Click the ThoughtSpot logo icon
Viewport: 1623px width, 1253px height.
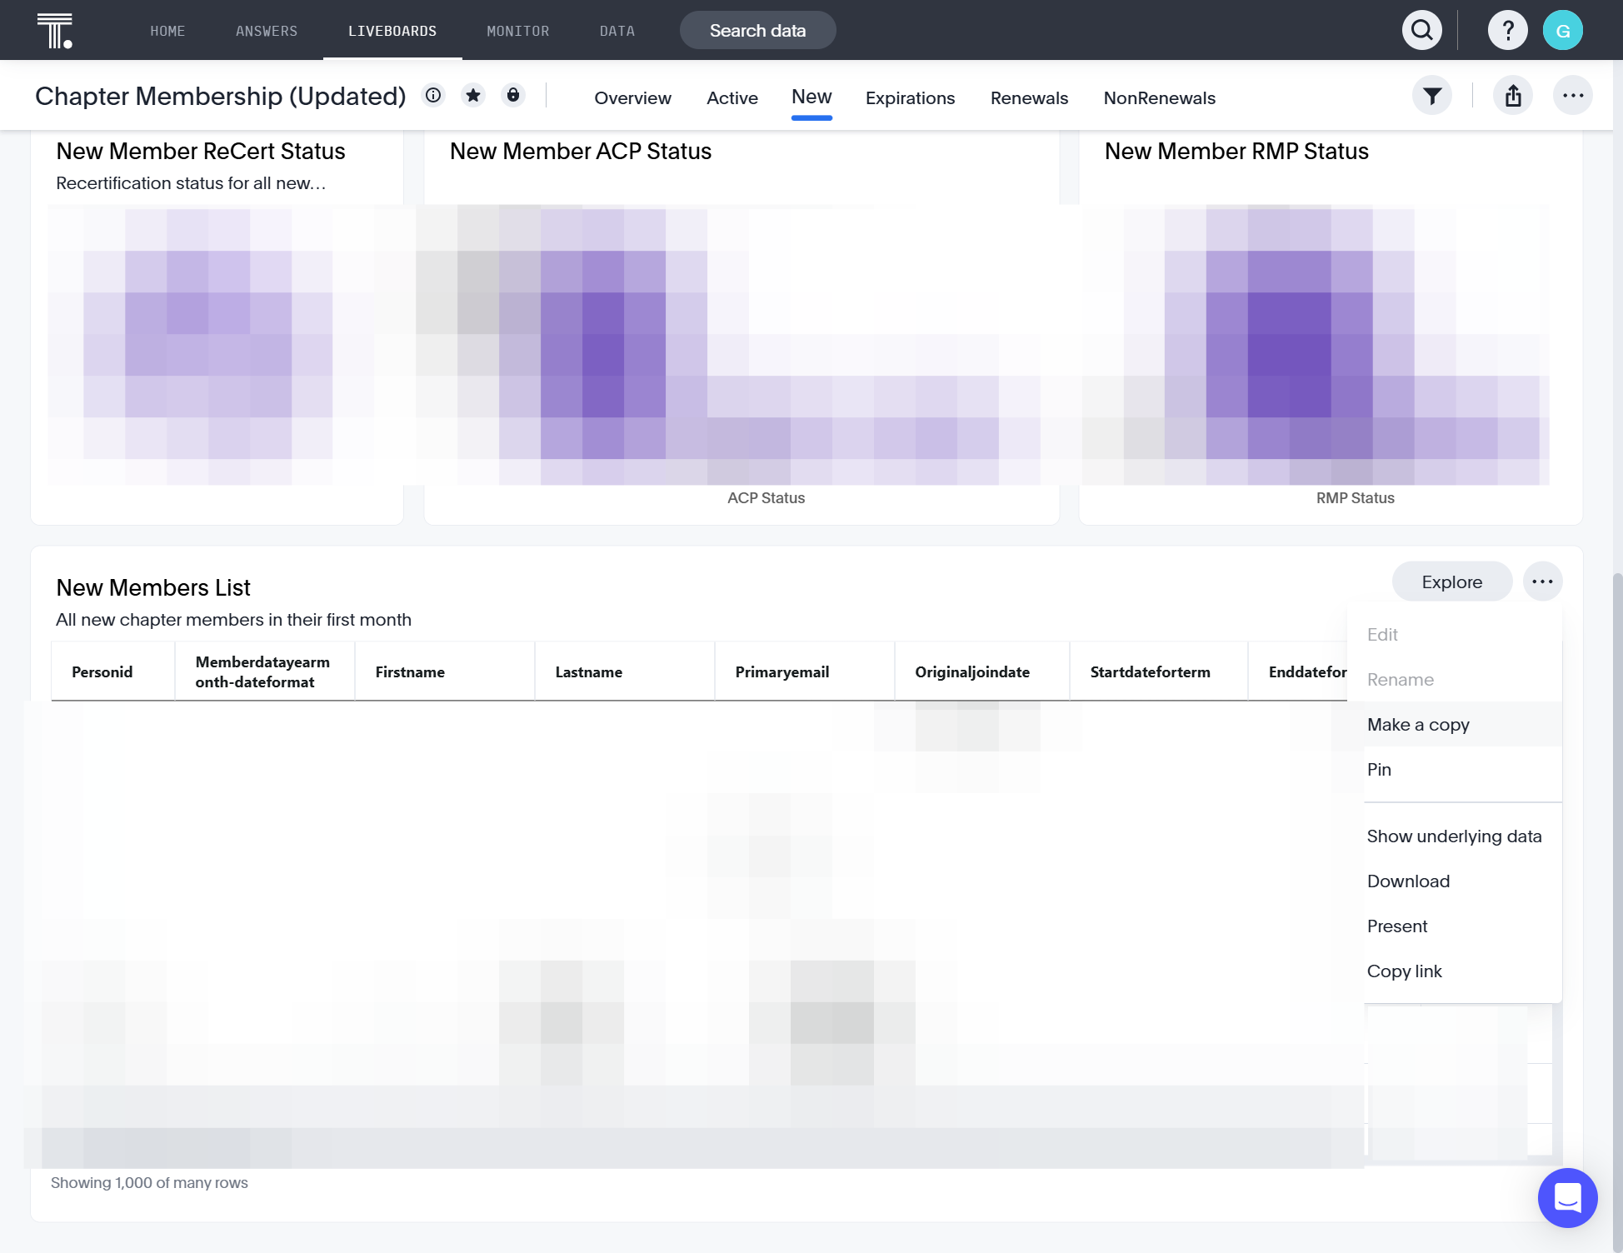click(55, 31)
